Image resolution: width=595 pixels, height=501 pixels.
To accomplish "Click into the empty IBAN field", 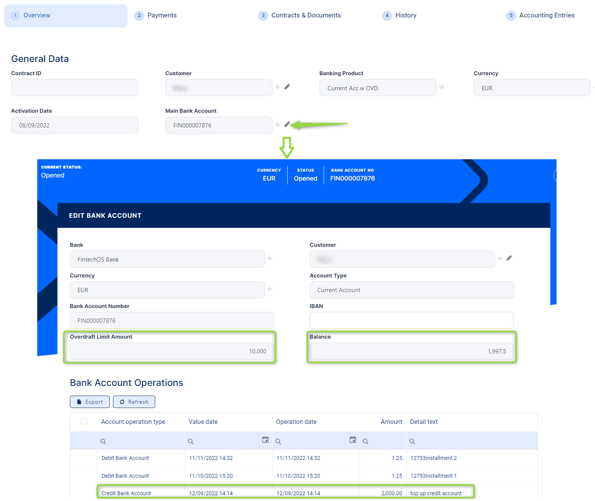I will pos(411,320).
